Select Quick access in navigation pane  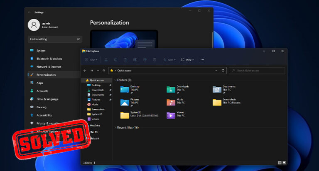(97, 81)
